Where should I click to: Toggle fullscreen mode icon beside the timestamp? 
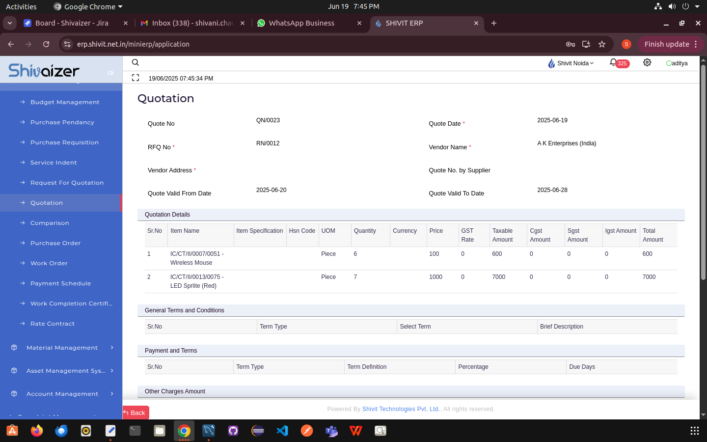[x=136, y=78]
